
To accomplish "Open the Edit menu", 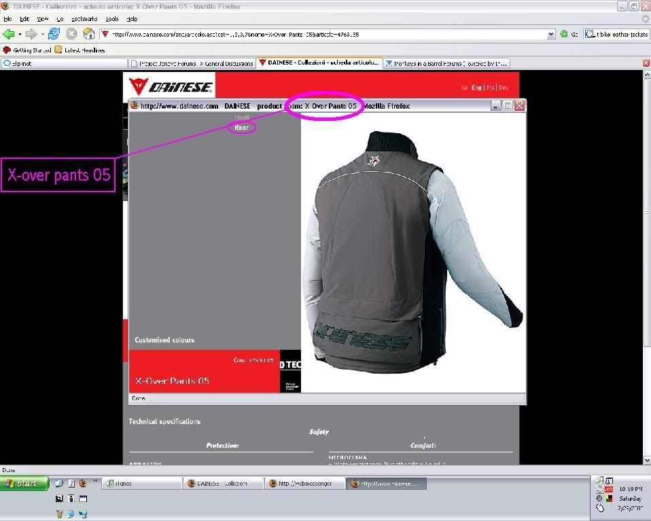I will [x=24, y=19].
